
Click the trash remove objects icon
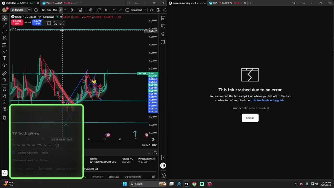pos(4,118)
